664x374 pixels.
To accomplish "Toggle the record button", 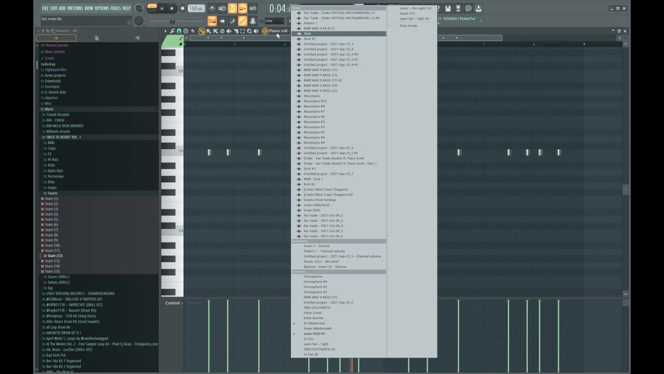I will click(x=182, y=8).
